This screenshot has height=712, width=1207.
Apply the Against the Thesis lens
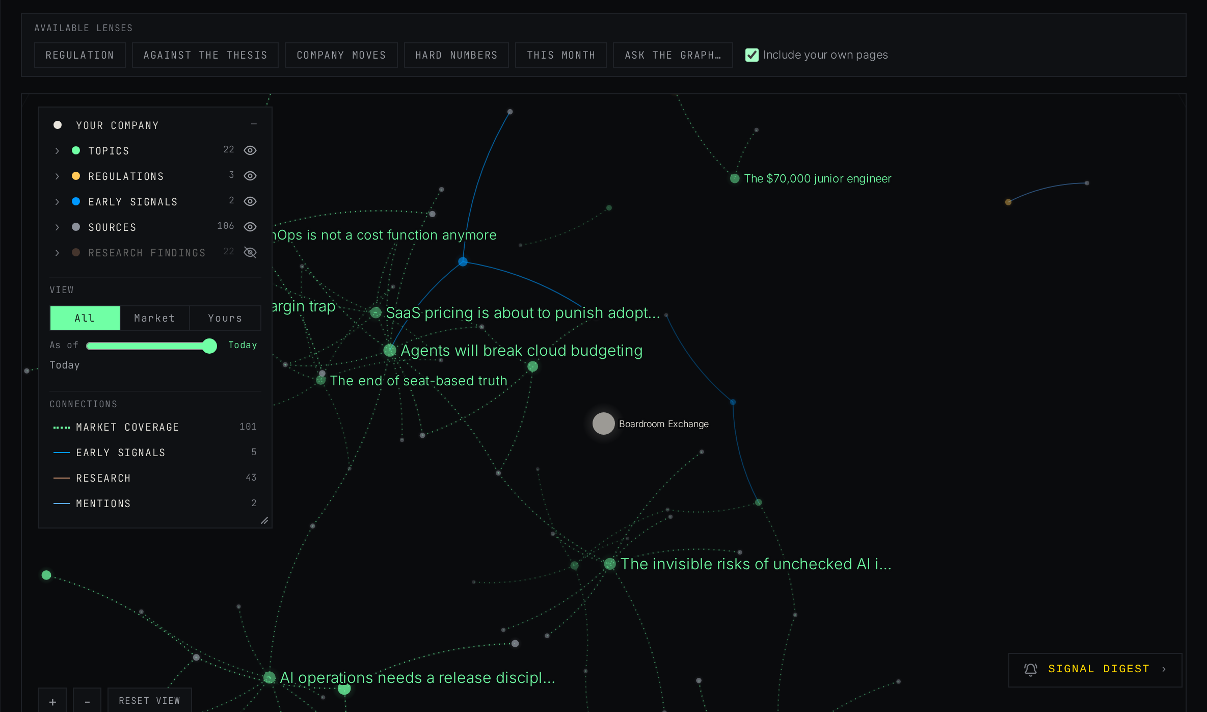[x=205, y=55]
